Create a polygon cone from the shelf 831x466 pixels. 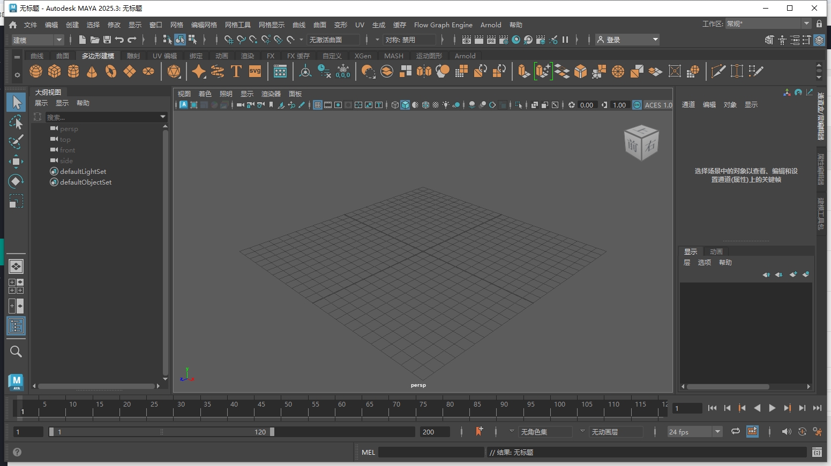click(x=92, y=71)
